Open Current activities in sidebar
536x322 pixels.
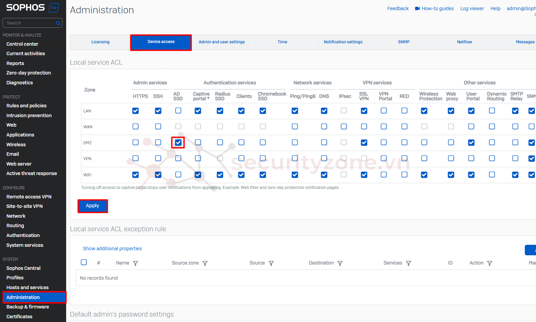pyautogui.click(x=25, y=53)
